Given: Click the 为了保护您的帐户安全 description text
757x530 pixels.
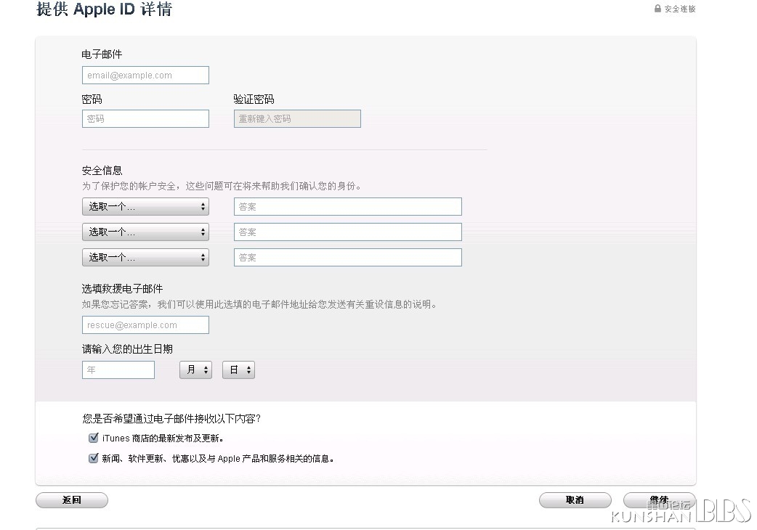Looking at the screenshot, I should (222, 186).
